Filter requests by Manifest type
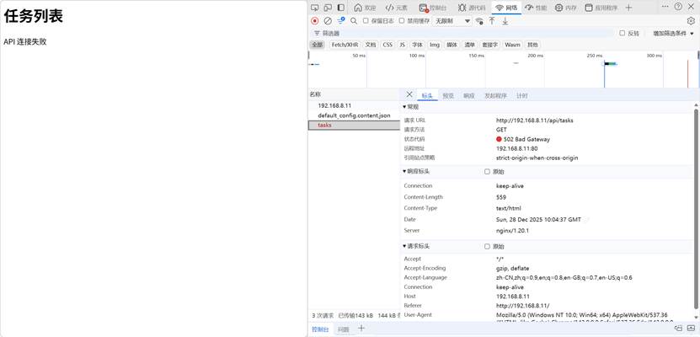700x337 pixels. 470,45
